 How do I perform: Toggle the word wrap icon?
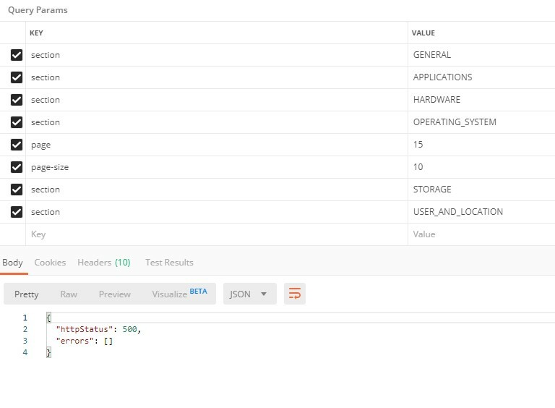(295, 294)
